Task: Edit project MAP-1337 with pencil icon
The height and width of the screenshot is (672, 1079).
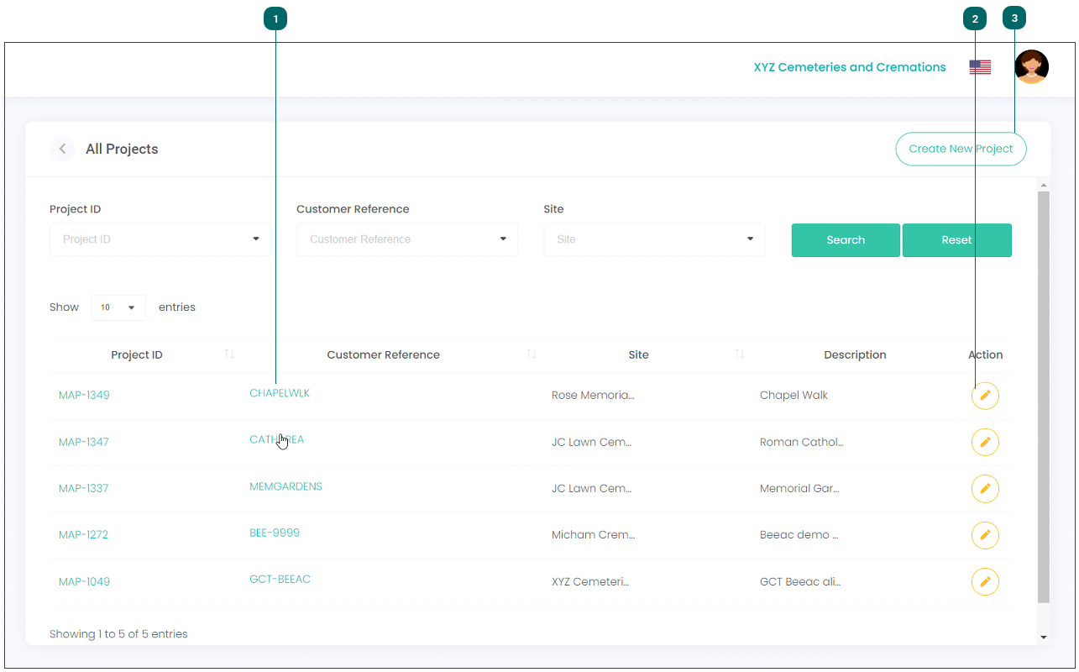Action: (x=985, y=488)
